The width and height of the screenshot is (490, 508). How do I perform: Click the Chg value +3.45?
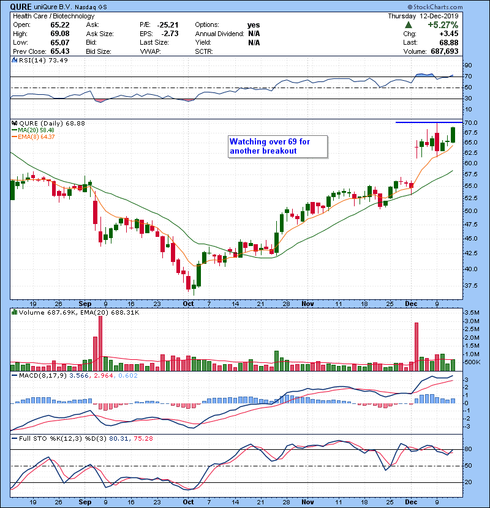pos(449,34)
